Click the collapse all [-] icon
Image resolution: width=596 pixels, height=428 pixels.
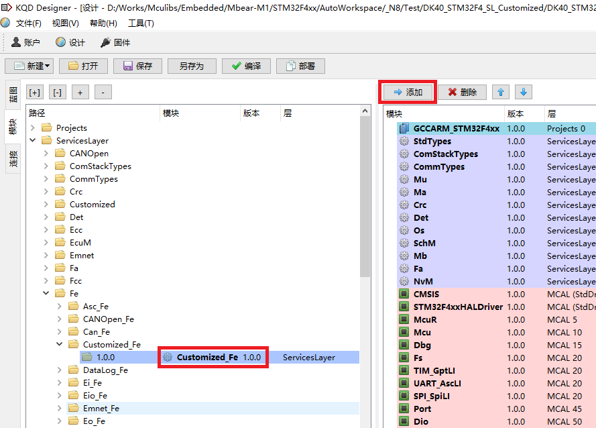[58, 93]
